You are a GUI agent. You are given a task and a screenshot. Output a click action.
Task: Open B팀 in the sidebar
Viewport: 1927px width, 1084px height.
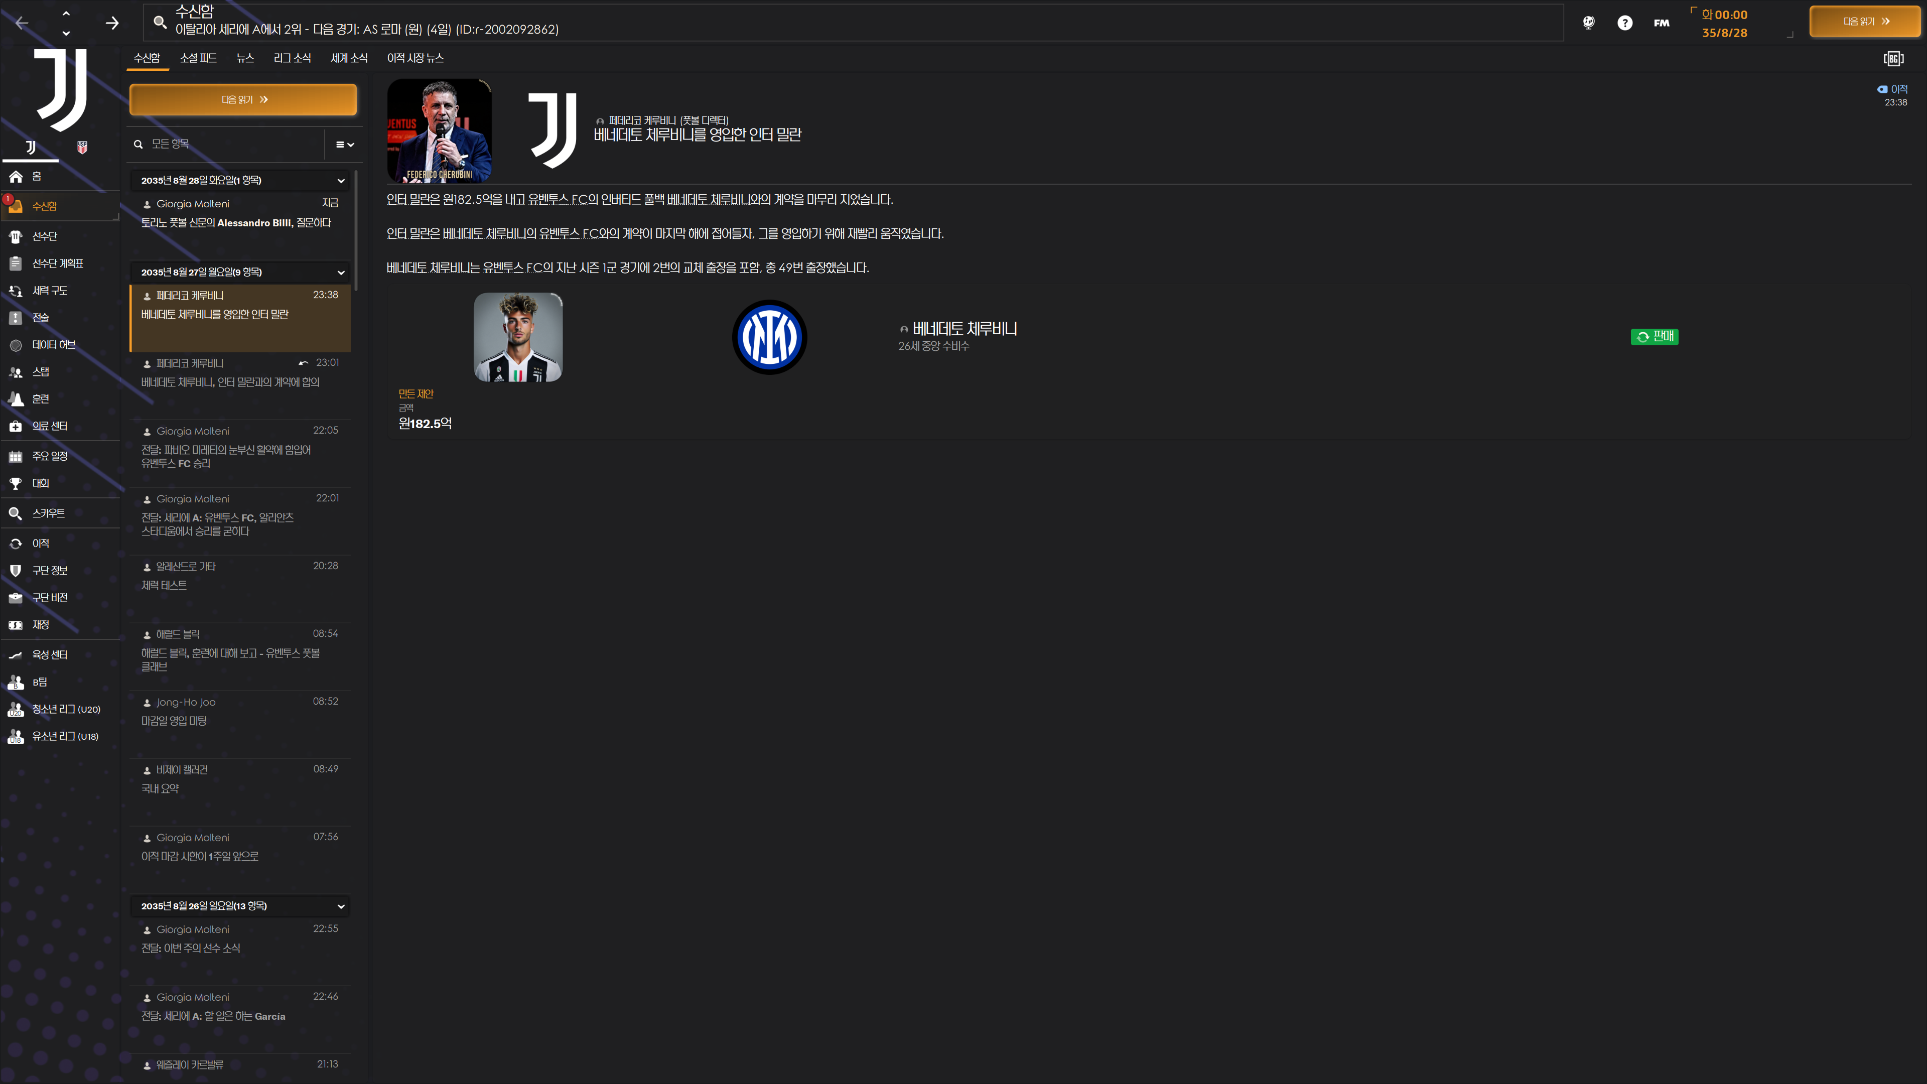click(60, 683)
